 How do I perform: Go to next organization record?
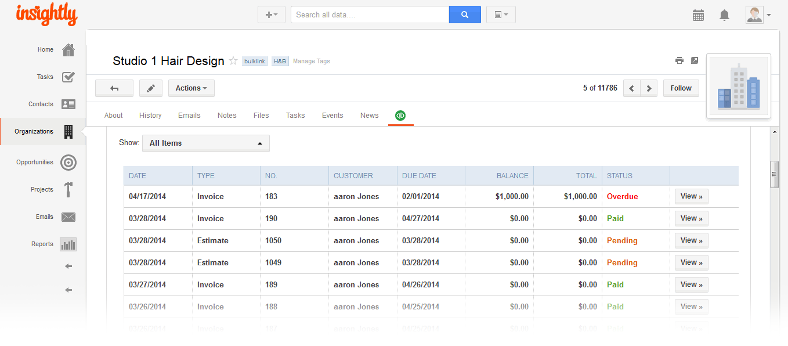(649, 88)
